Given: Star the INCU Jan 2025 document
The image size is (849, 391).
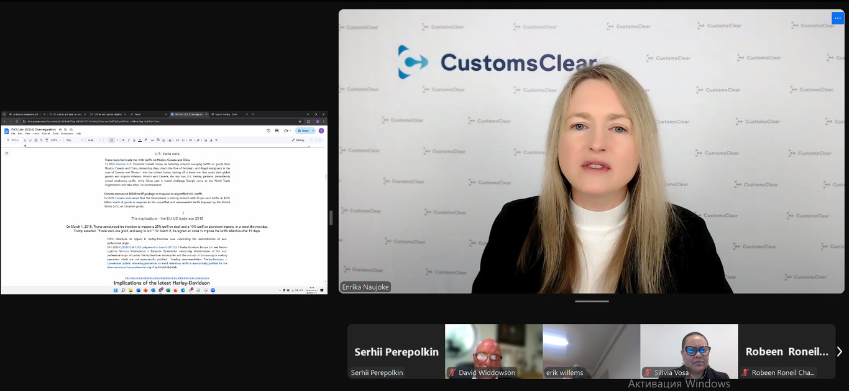Looking at the screenshot, I should point(60,130).
